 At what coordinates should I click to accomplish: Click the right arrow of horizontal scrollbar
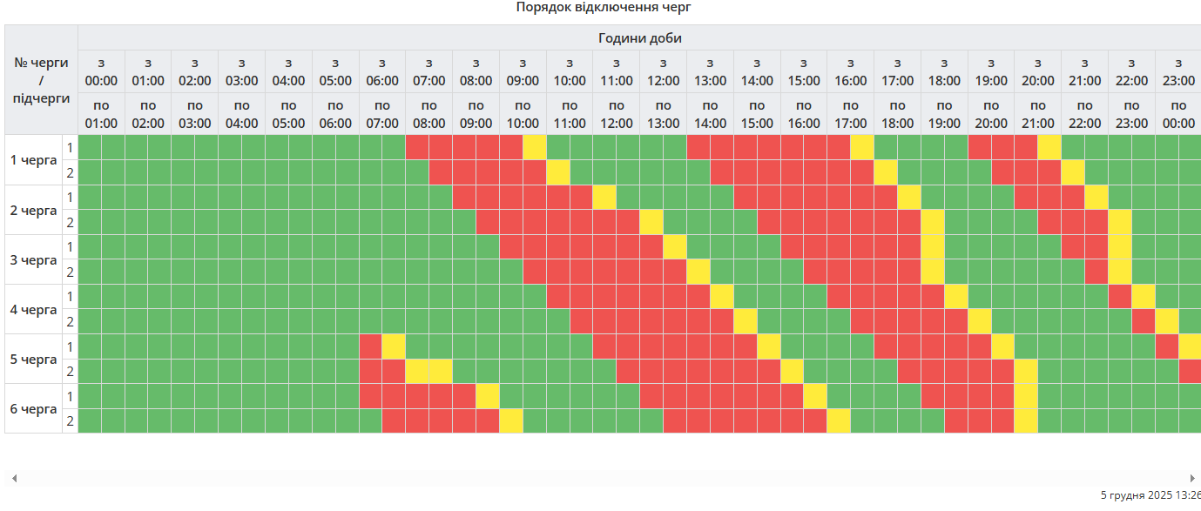(x=1192, y=479)
